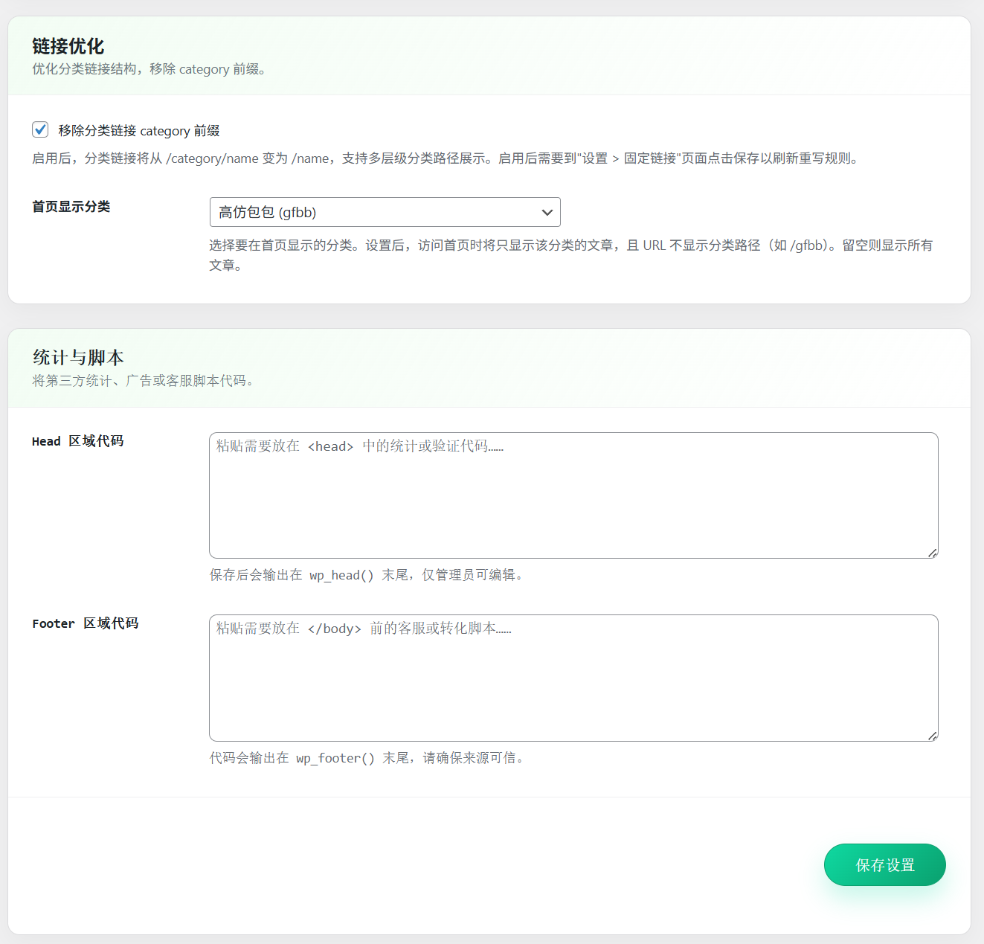Select the Footer 区域代码 field label
The image size is (984, 944).
click(86, 623)
